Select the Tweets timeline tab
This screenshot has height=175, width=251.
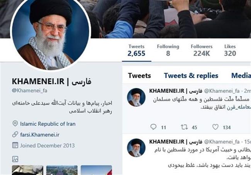point(139,75)
